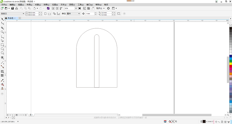
Task: Expand the page size preset dropdown
Action: [24, 14]
